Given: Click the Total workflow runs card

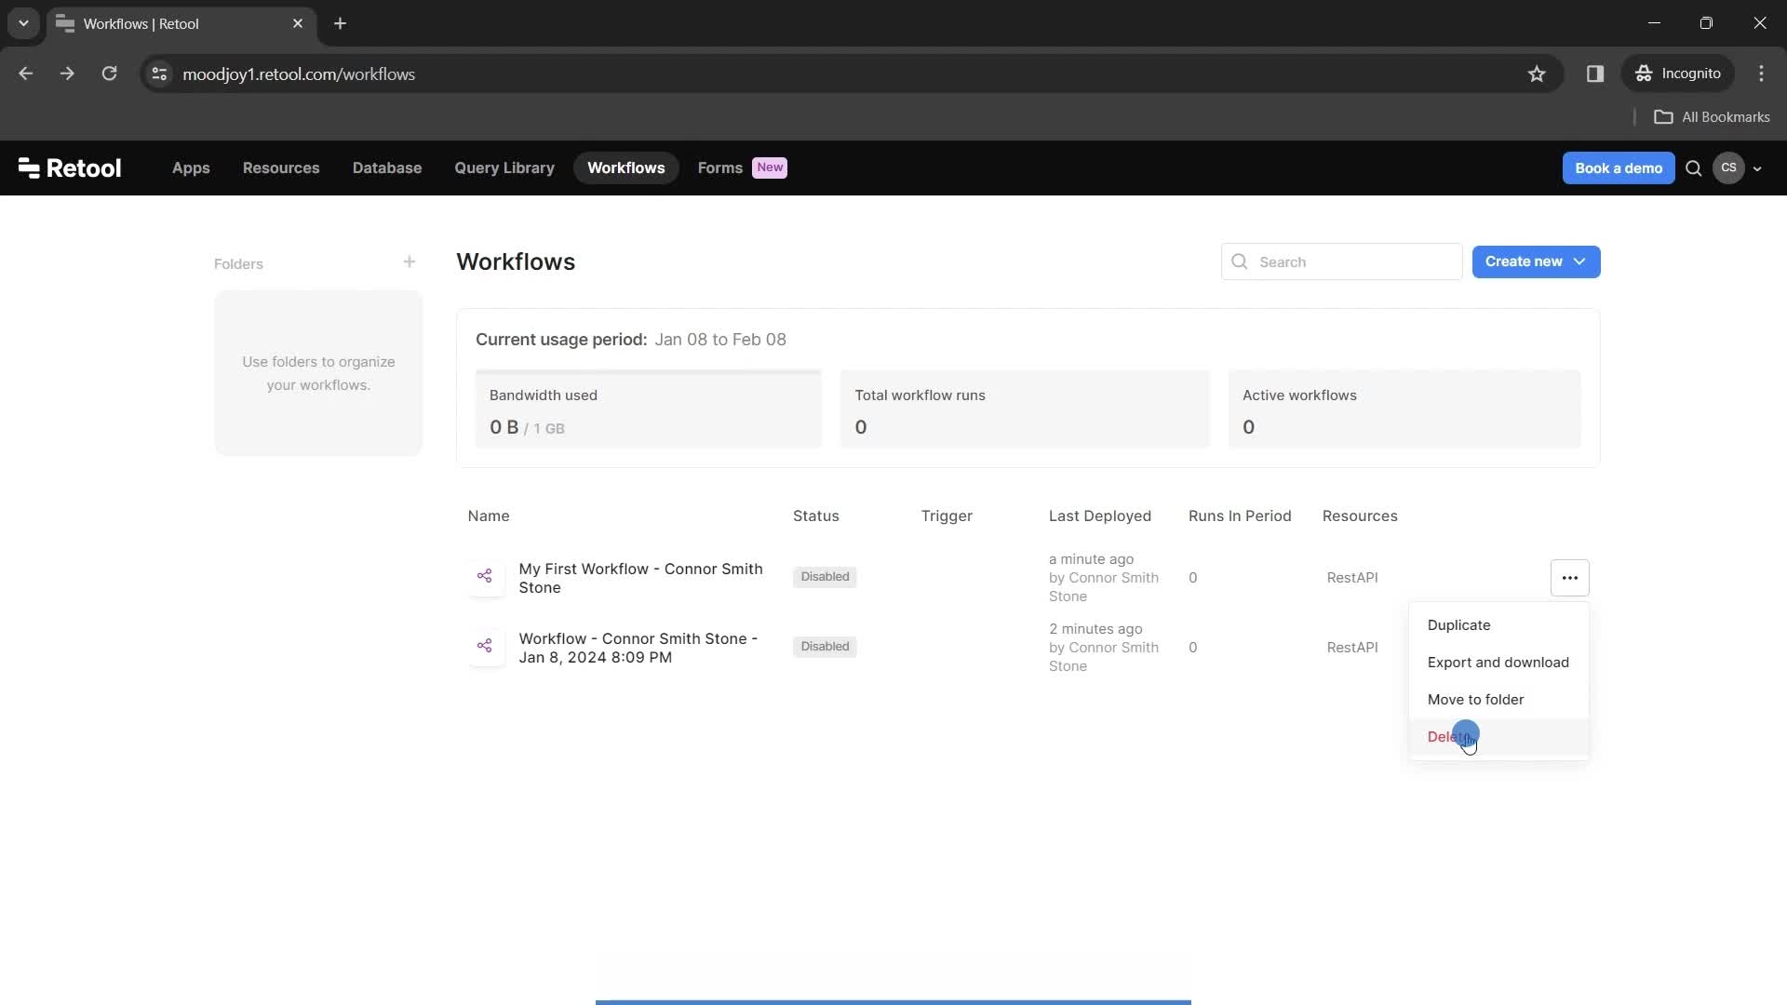Looking at the screenshot, I should click(x=1025, y=409).
